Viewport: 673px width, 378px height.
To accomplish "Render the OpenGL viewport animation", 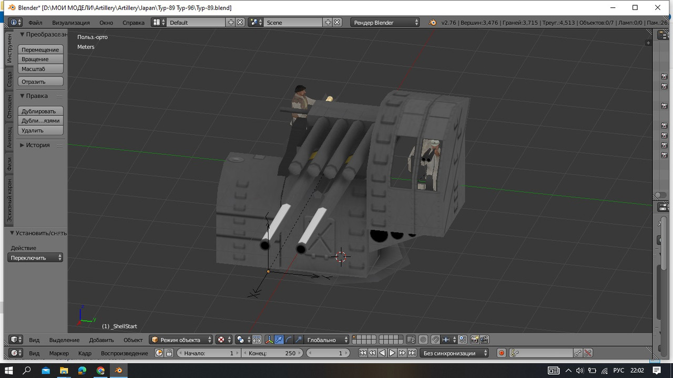I will pos(484,340).
